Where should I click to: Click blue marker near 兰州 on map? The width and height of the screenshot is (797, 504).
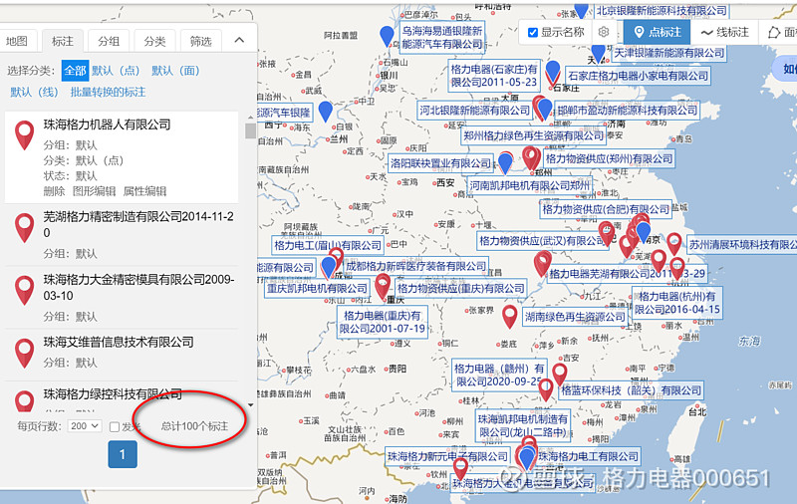coord(326,112)
